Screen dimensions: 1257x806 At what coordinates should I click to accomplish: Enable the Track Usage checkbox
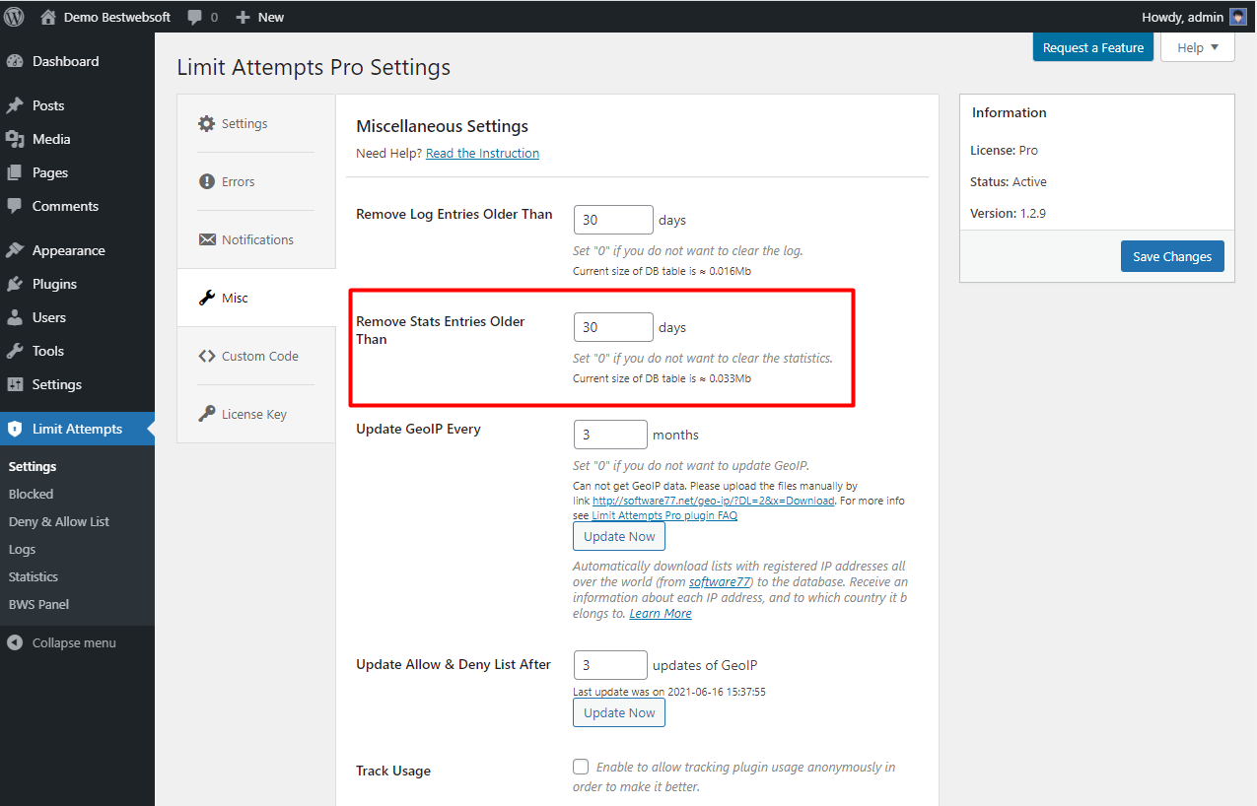[581, 767]
